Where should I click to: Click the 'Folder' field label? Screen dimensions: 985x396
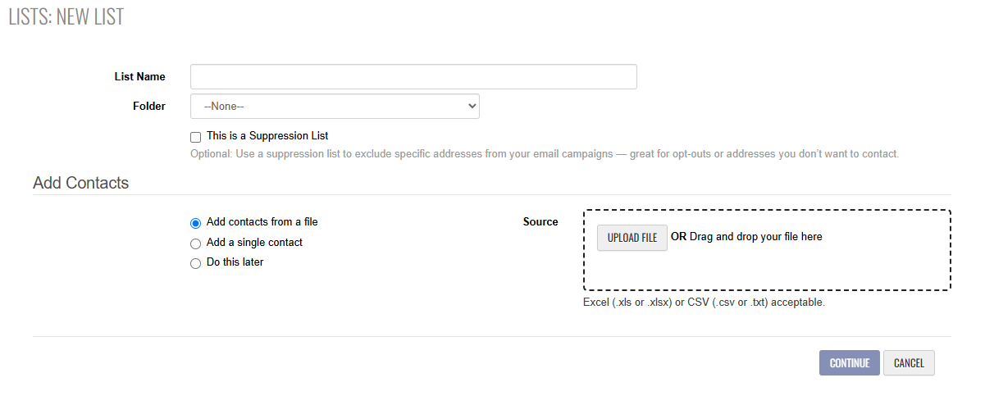[x=149, y=107]
